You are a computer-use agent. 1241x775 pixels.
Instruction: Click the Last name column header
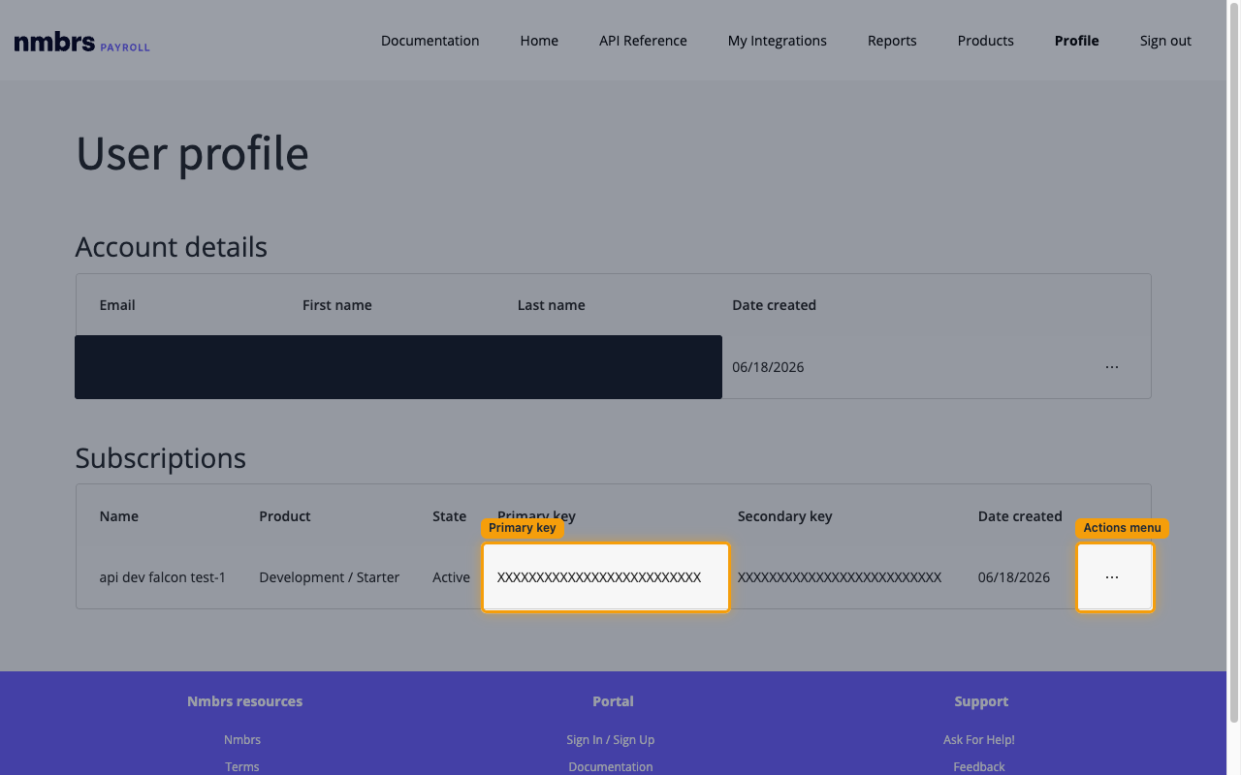coord(552,305)
